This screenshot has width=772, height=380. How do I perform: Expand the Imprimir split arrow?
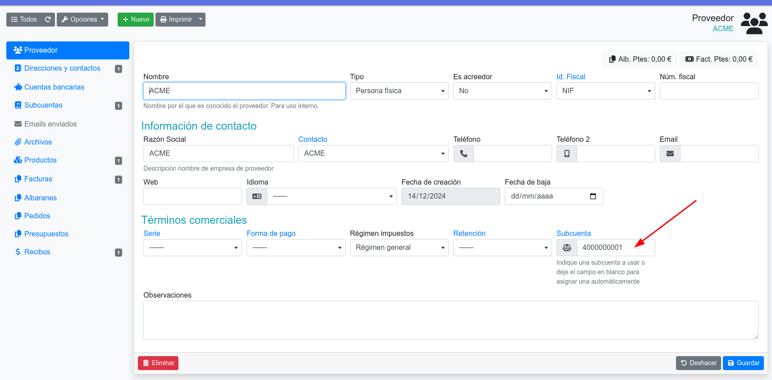tap(201, 19)
